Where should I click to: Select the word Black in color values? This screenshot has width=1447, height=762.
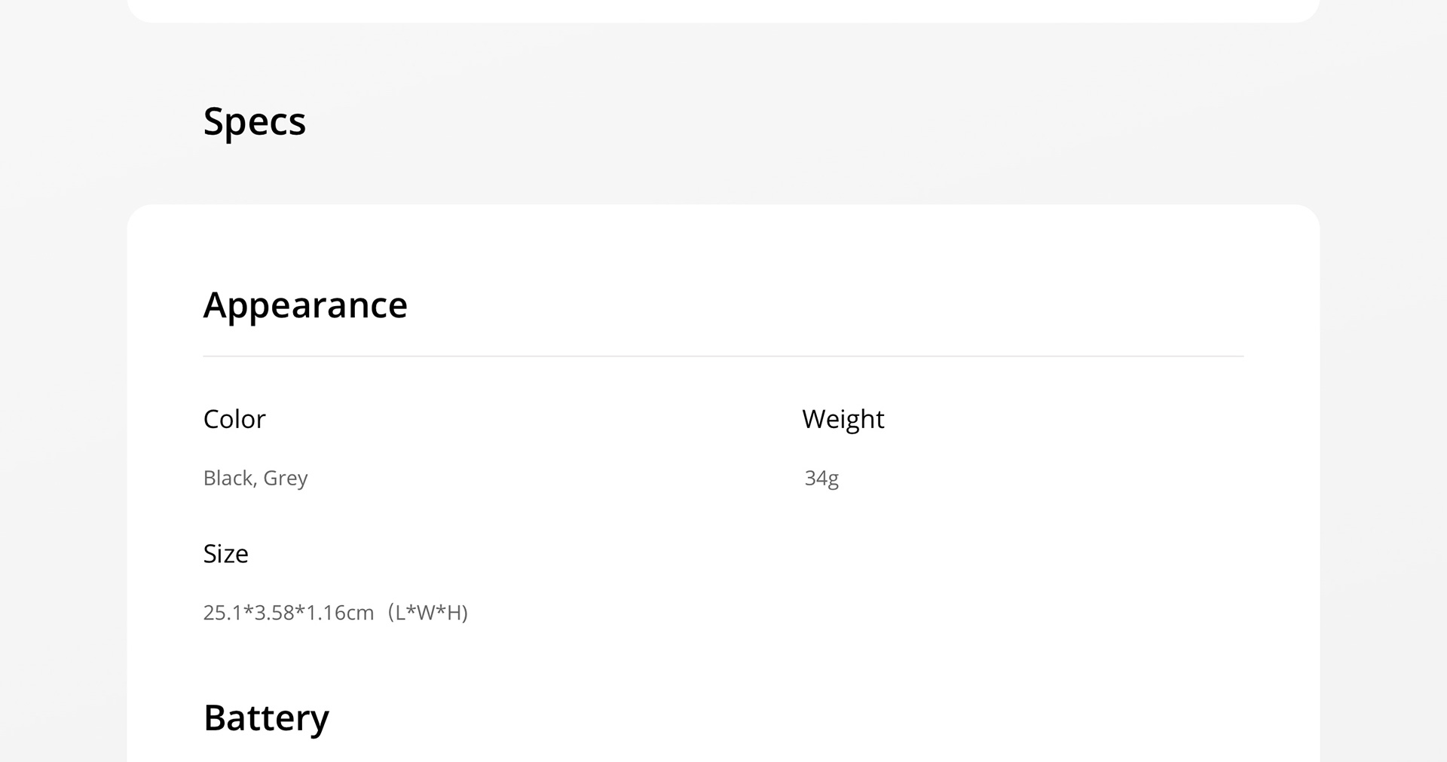[228, 478]
